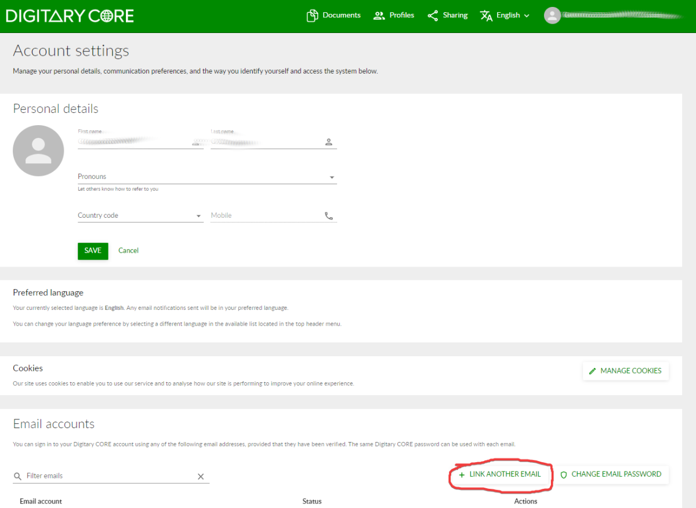Viewport: 696px width, 508px height.
Task: Click the shield icon on Change Email Password
Action: tap(563, 474)
